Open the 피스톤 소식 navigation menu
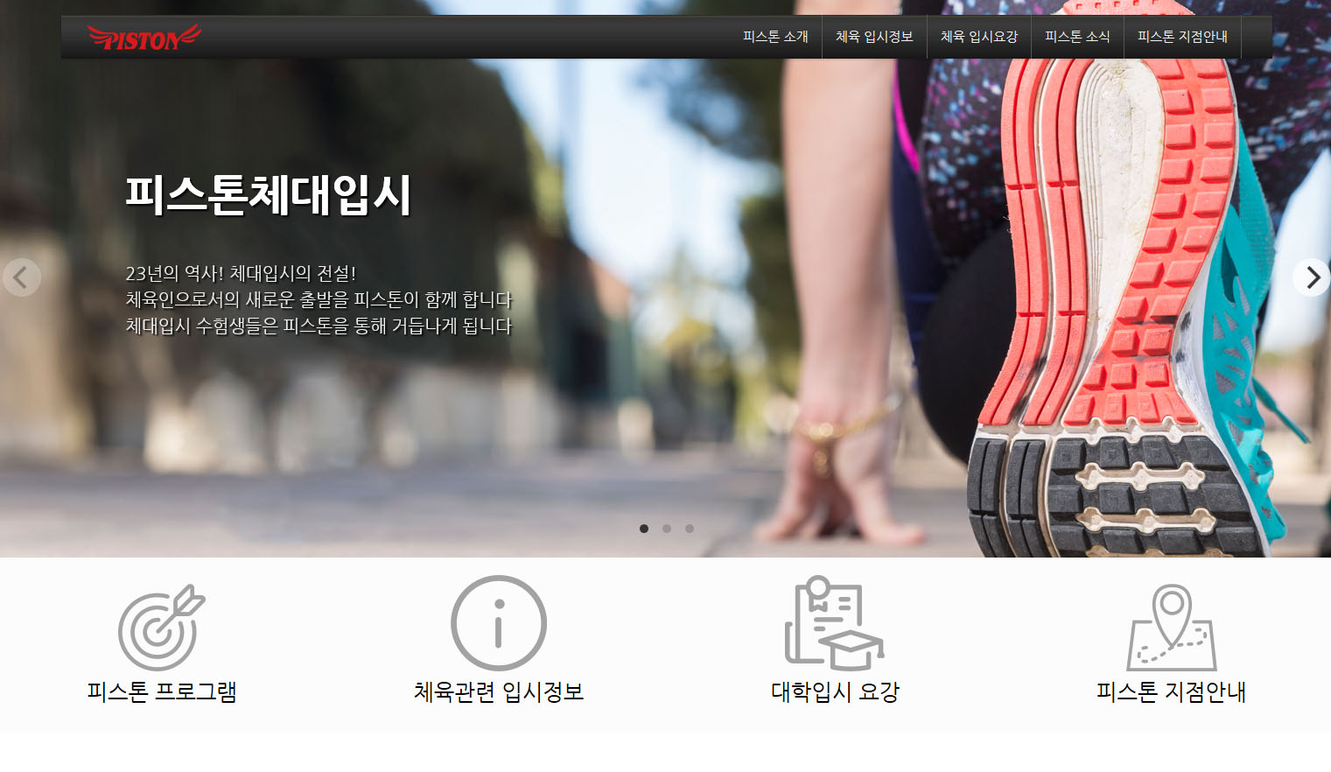 click(x=1077, y=37)
